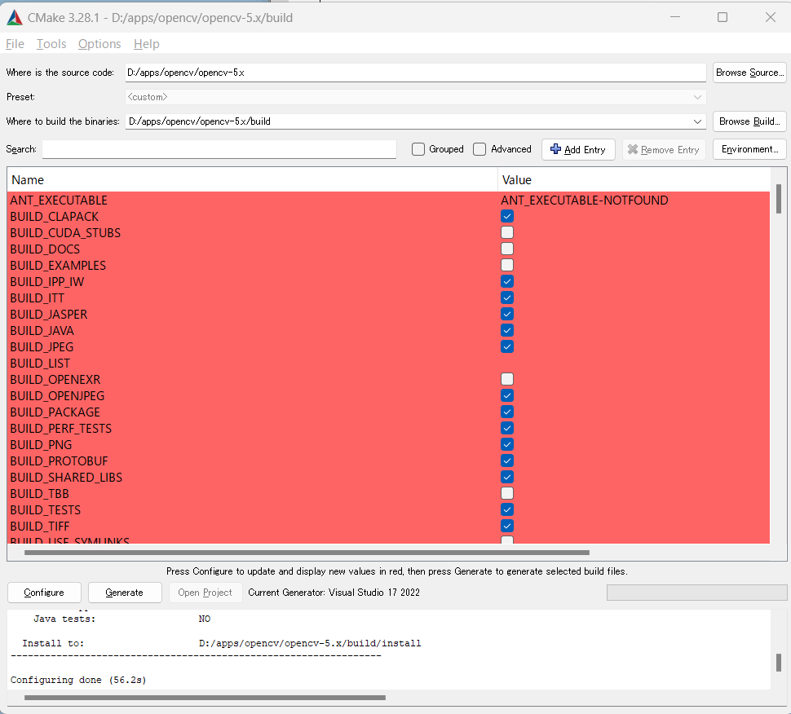Click the progress bar next to generator
791x714 pixels.
click(696, 593)
